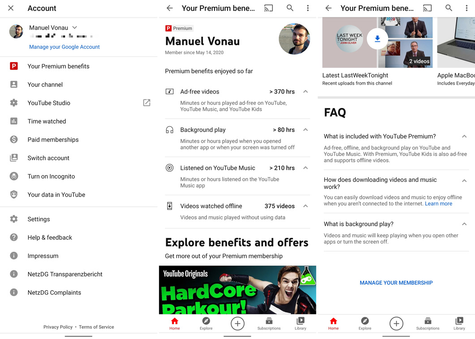This screenshot has height=339, width=475.
Task: Go back from middle Premium benefits screen
Action: (x=170, y=8)
